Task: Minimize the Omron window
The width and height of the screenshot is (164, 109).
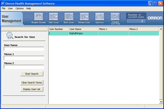Action: tap(150, 4)
